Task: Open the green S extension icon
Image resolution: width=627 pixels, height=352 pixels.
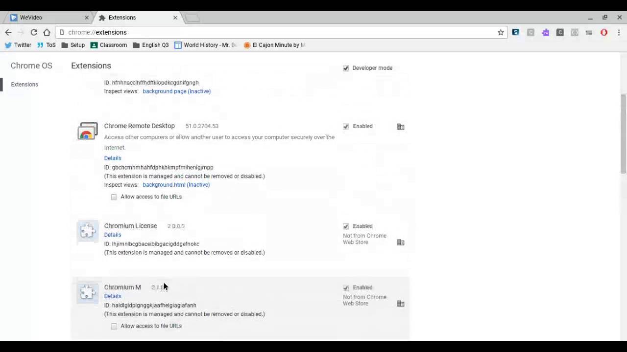Action: (x=516, y=32)
